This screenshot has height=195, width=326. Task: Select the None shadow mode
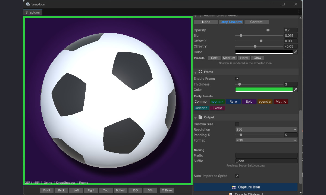click(x=206, y=22)
